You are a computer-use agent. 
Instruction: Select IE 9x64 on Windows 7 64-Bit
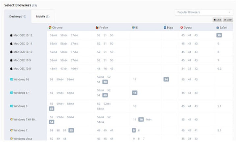[x=149, y=119]
